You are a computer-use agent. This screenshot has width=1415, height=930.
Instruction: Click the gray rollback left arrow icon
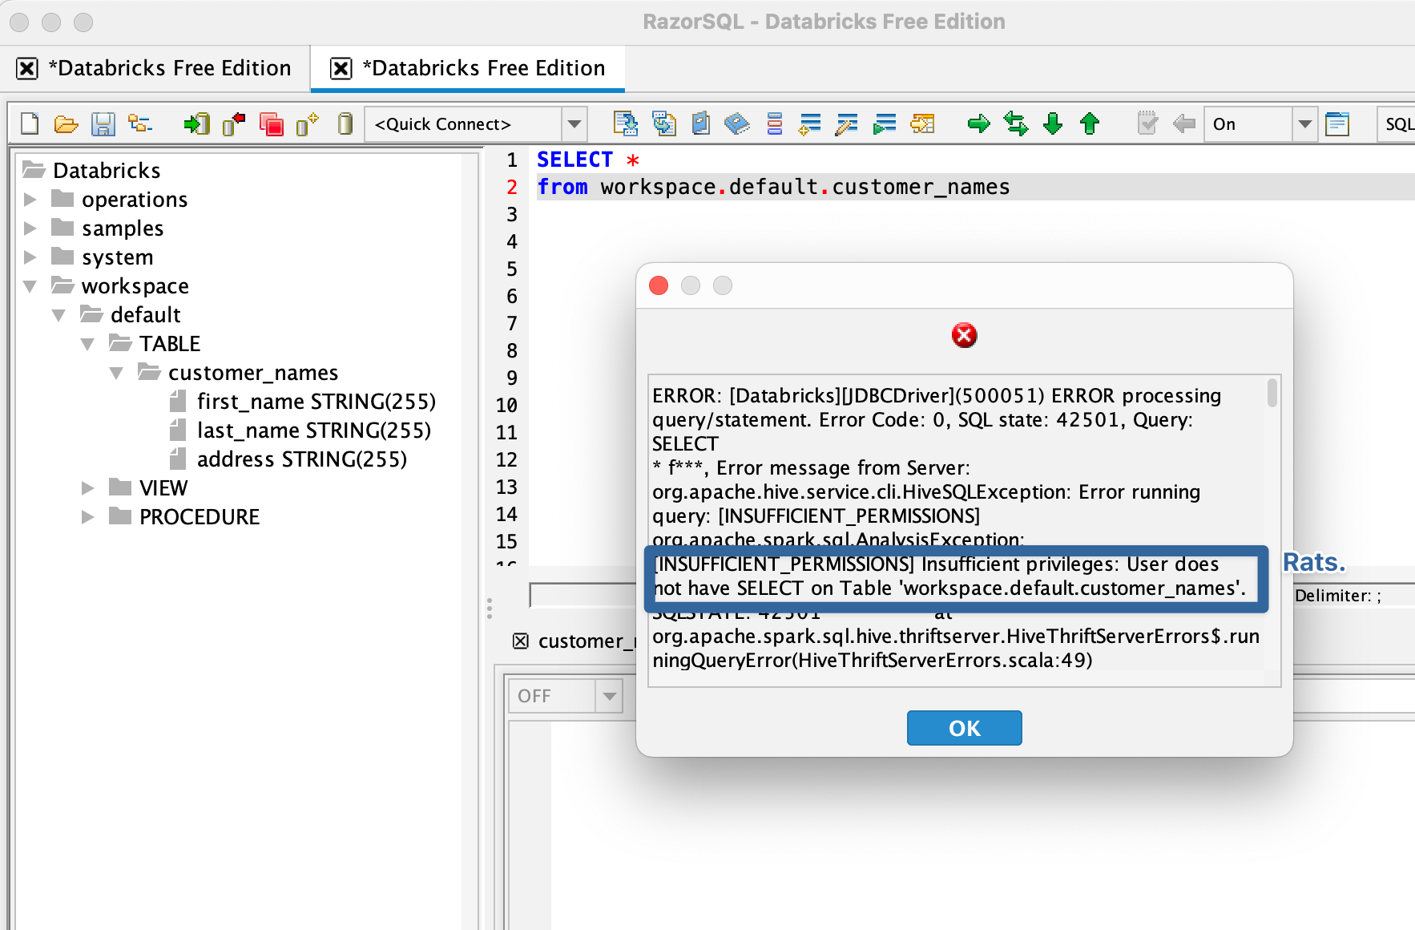[1183, 123]
